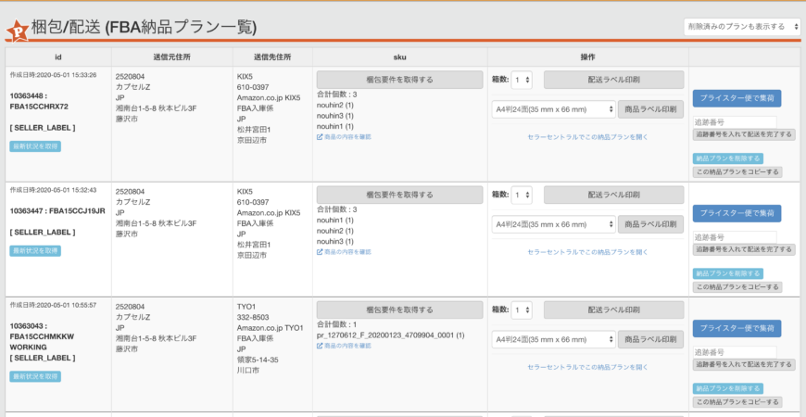Image resolution: width=806 pixels, height=417 pixels.
Task: Click 配送ラベル印刷 for plan 10363043
Action: click(x=613, y=310)
